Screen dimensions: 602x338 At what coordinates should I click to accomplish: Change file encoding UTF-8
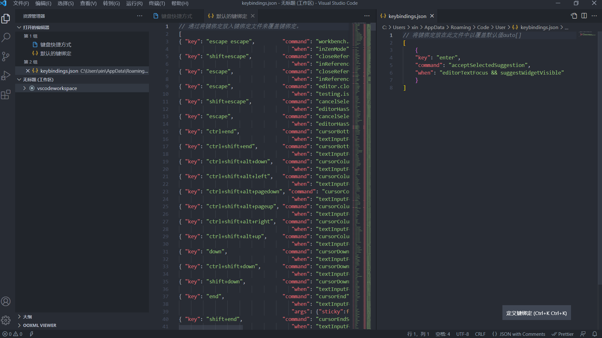[x=462, y=334]
